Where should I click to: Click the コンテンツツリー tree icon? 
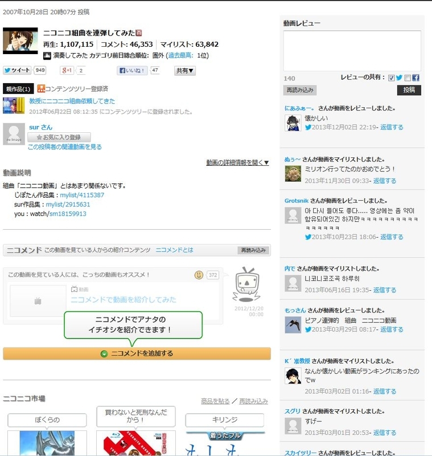41,88
